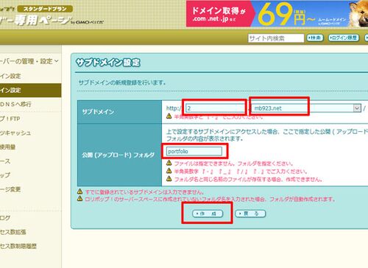Open the FTP sidebar menu item
Viewport: 368px width, 268px height.
point(10,119)
